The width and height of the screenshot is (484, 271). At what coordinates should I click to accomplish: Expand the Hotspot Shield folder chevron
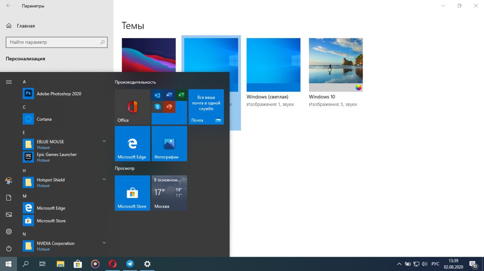click(104, 179)
